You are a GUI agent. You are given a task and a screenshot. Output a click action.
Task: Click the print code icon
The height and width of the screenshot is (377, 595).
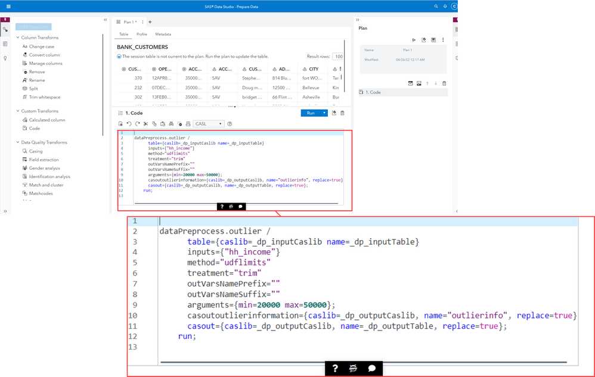[188, 124]
